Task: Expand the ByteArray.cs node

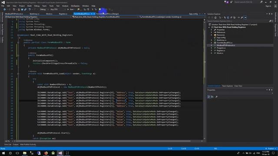Action: click(212, 40)
